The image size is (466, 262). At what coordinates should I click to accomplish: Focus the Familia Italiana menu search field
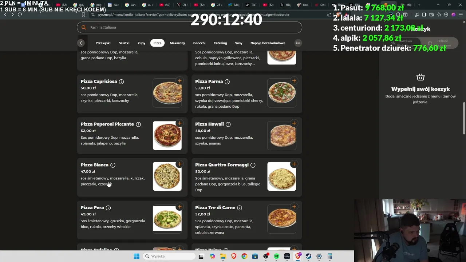(189, 27)
